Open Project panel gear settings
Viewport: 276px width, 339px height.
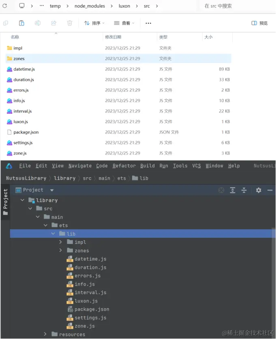(259, 190)
